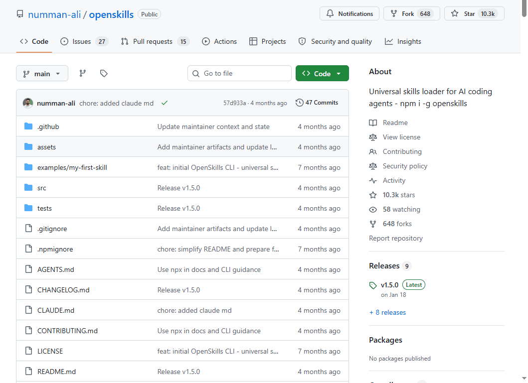
Task: Click the fork icon beside 648 forks
Action: pos(373,224)
